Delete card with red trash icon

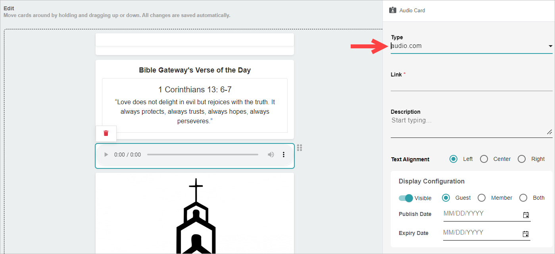pos(106,133)
